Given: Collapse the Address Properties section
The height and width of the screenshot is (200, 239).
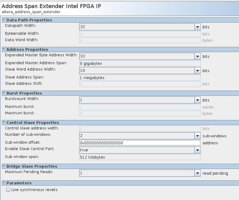Looking at the screenshot, I should (x=4, y=50).
